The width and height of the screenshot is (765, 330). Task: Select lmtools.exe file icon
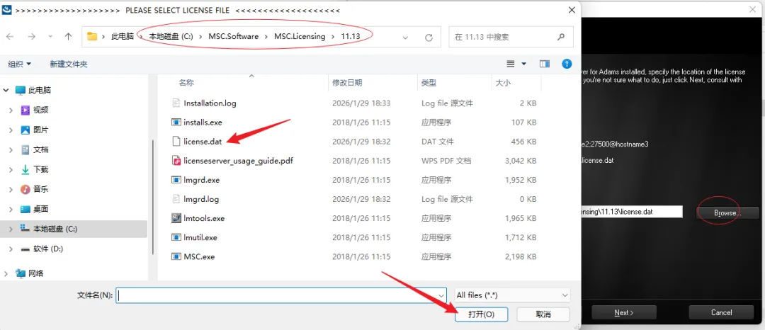[x=176, y=218]
